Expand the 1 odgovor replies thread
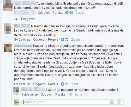The image size is (131, 107). pos(28,19)
